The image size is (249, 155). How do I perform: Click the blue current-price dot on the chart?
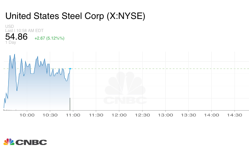70,69
